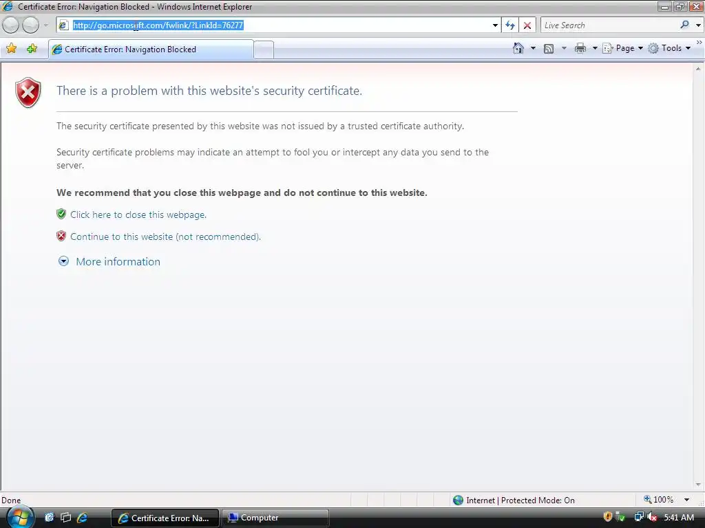The height and width of the screenshot is (528, 705).
Task: Click 'Click here to close this webpage' link
Action: click(138, 214)
